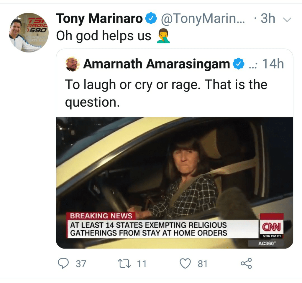Click the Tony Marinaro display name
The image size is (302, 283).
(x=100, y=19)
